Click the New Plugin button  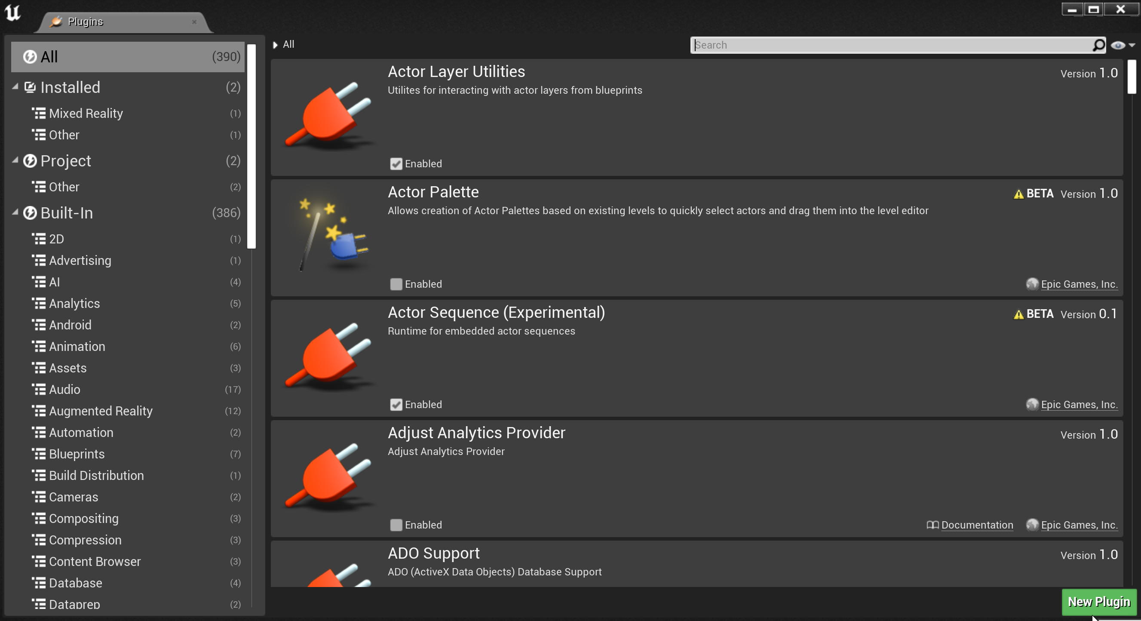click(x=1098, y=602)
